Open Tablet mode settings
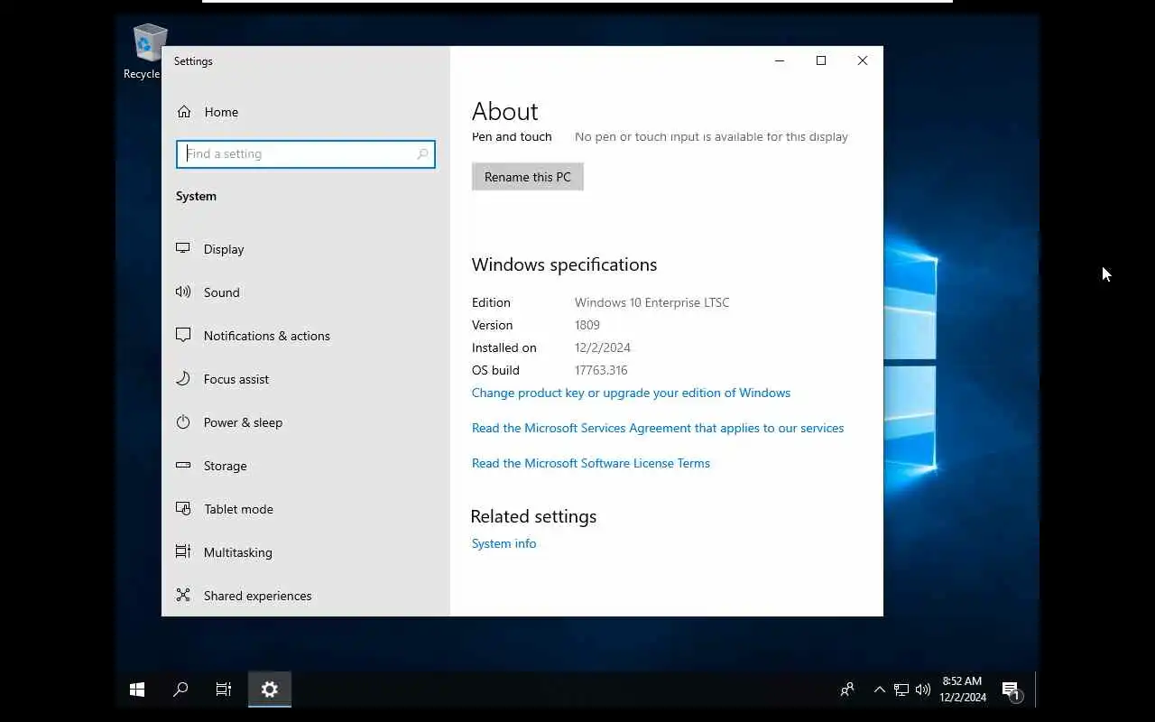 tap(306, 509)
